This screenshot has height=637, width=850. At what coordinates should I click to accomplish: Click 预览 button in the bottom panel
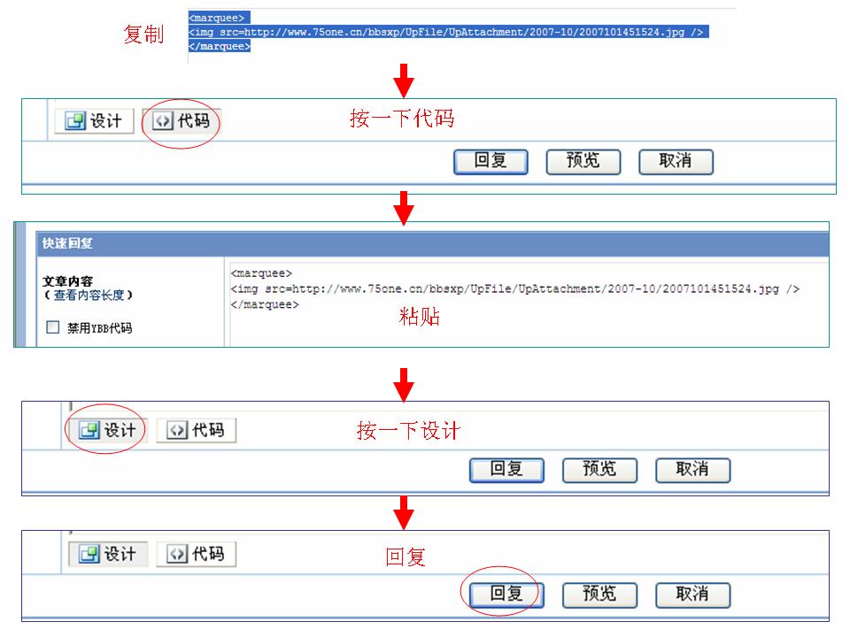(599, 595)
